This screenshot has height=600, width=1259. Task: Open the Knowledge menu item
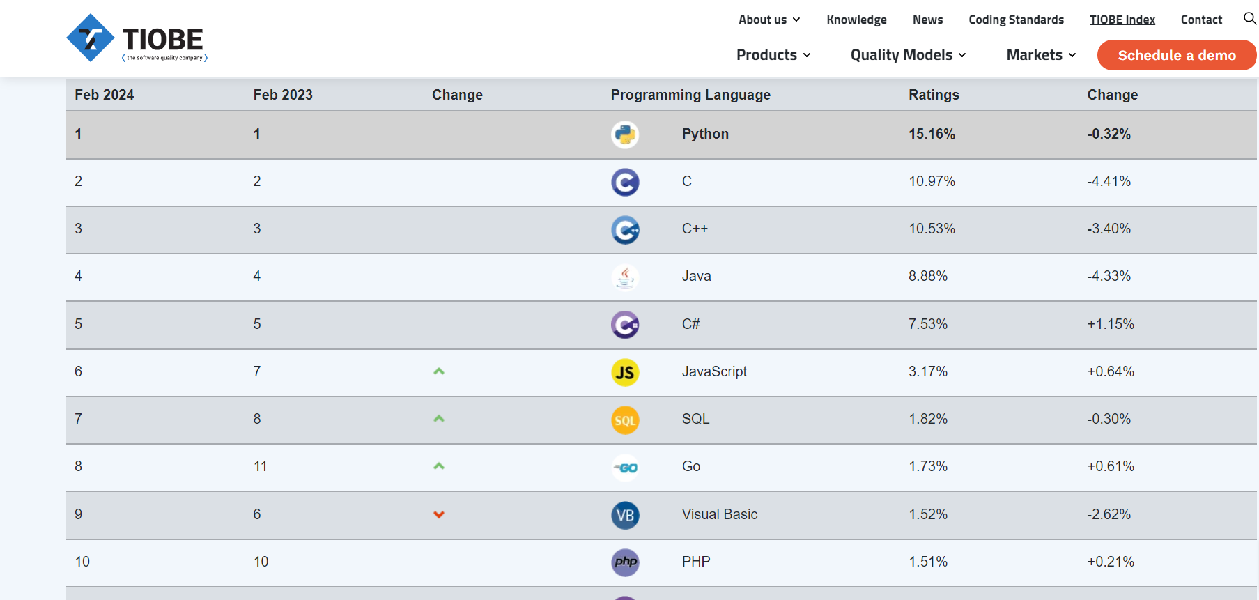coord(856,20)
